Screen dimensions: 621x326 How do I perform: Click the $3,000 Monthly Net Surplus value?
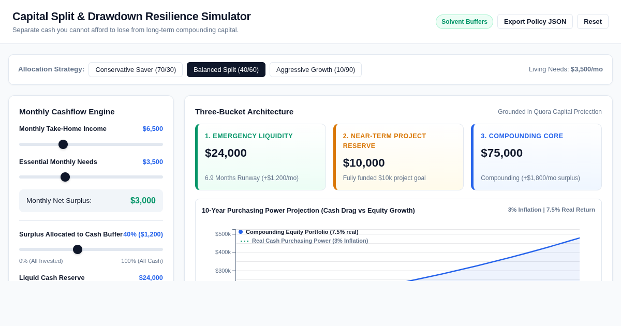click(x=143, y=201)
